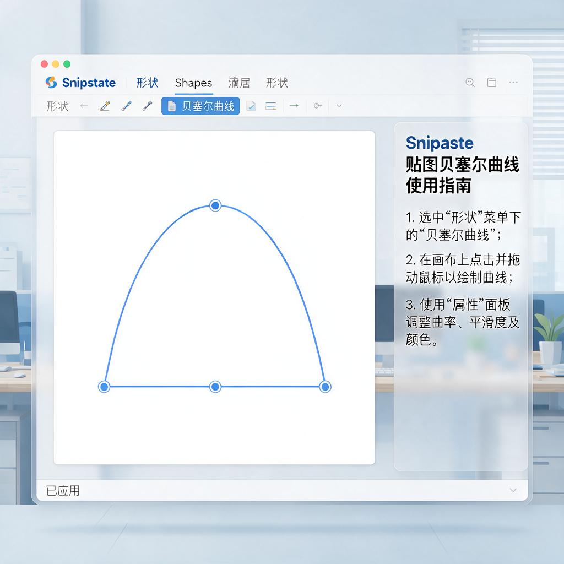Select the 贝塞尔曲线 tool button

pos(200,106)
